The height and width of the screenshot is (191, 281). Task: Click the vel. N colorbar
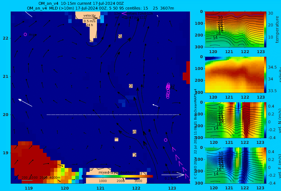point(265,120)
